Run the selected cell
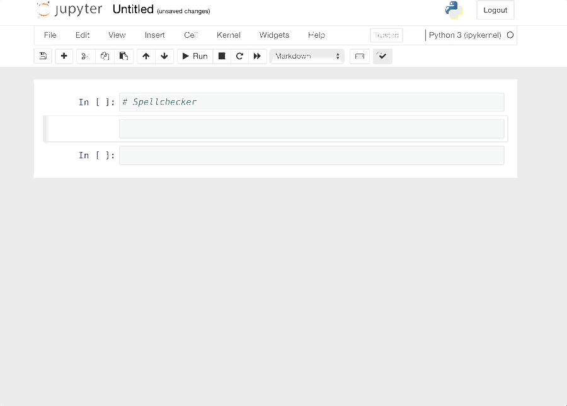 (195, 56)
